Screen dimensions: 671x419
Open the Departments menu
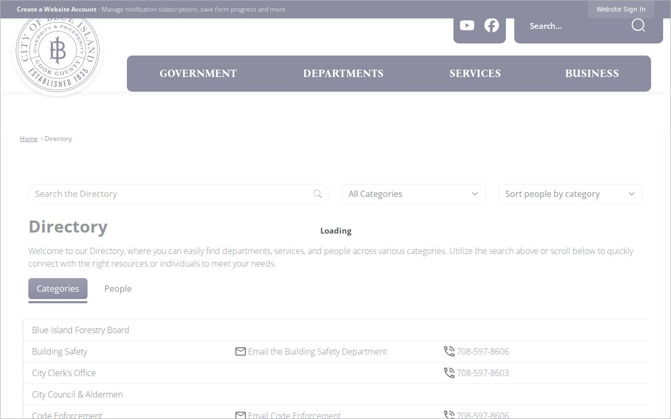coord(343,74)
